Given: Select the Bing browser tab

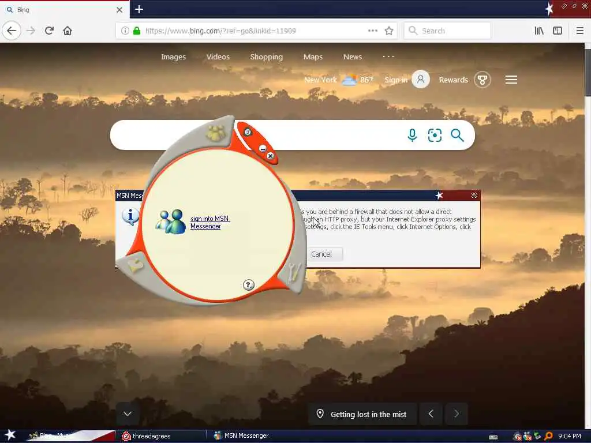Looking at the screenshot, I should pos(65,10).
